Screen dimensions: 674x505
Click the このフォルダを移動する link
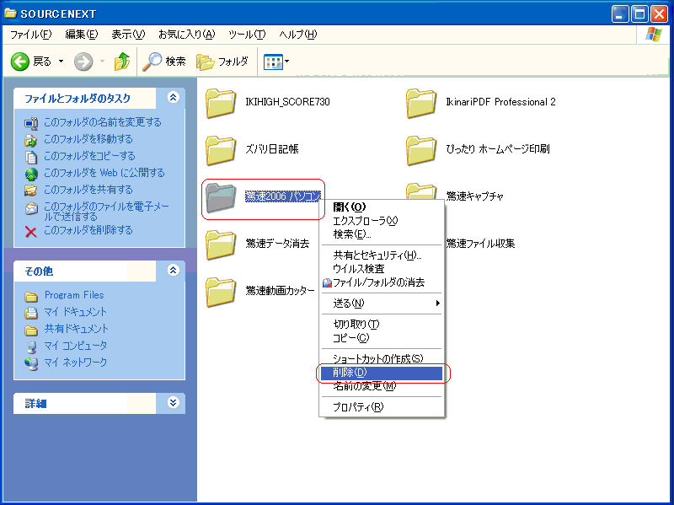pos(88,139)
